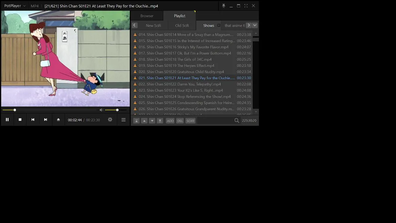Select 022 Damn You, Telepathy!
396x223 pixels.
pyautogui.click(x=192, y=84)
